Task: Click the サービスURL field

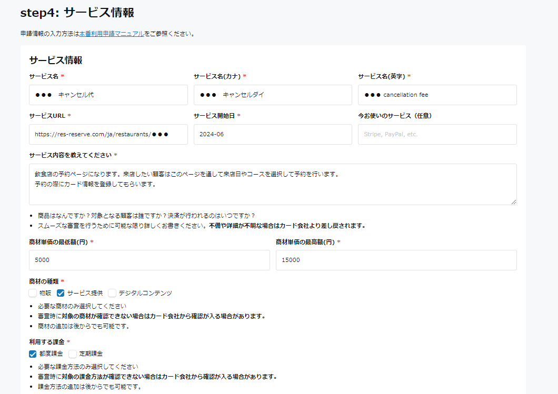Action: pyautogui.click(x=108, y=135)
